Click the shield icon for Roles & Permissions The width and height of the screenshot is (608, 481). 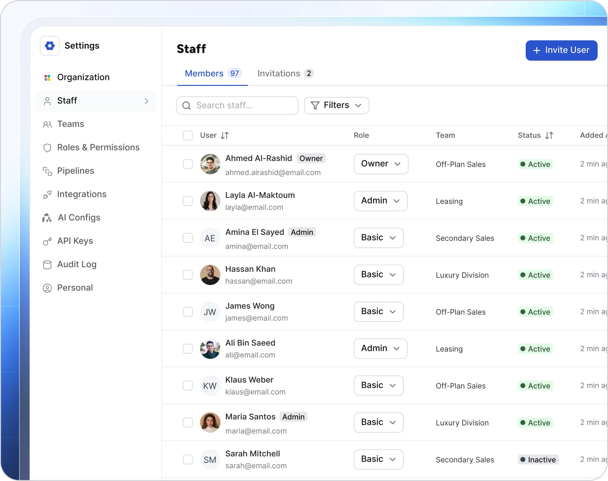point(47,148)
